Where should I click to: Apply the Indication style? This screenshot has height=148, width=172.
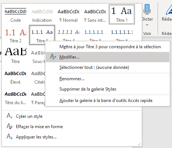42,14
